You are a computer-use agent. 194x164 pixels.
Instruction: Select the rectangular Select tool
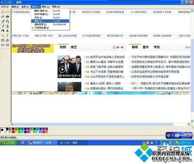7,12
